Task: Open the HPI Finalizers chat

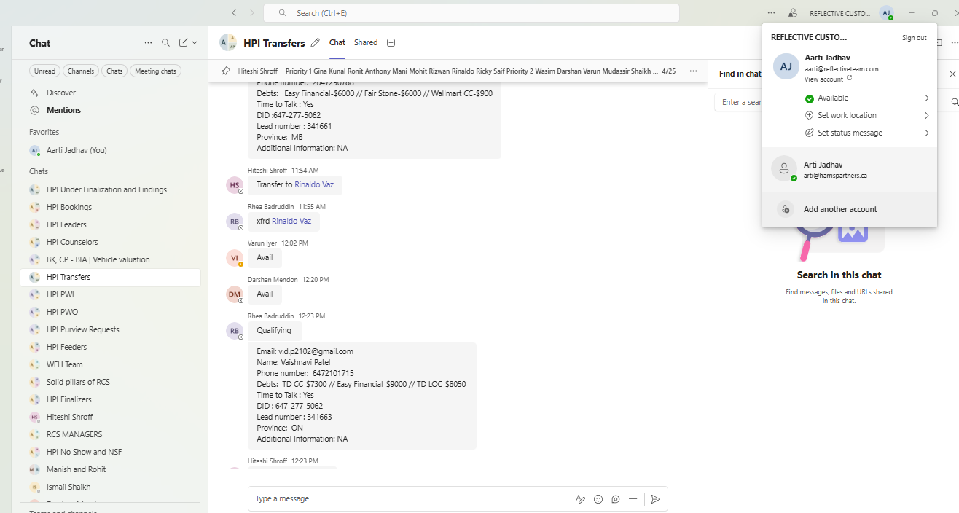Action: point(69,399)
